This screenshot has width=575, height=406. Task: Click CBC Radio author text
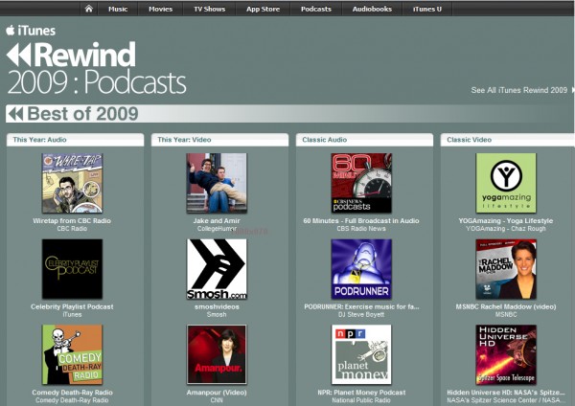tap(72, 229)
